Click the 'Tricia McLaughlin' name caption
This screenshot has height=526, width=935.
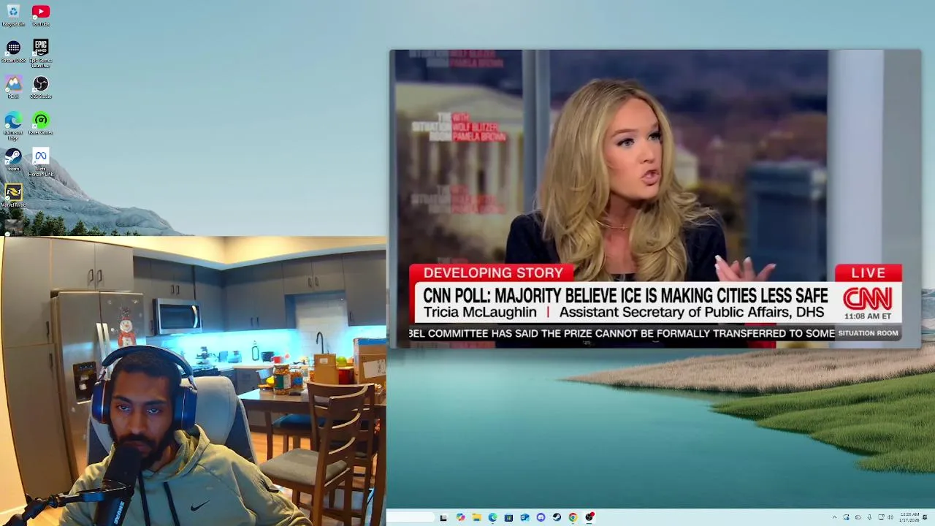pyautogui.click(x=480, y=313)
